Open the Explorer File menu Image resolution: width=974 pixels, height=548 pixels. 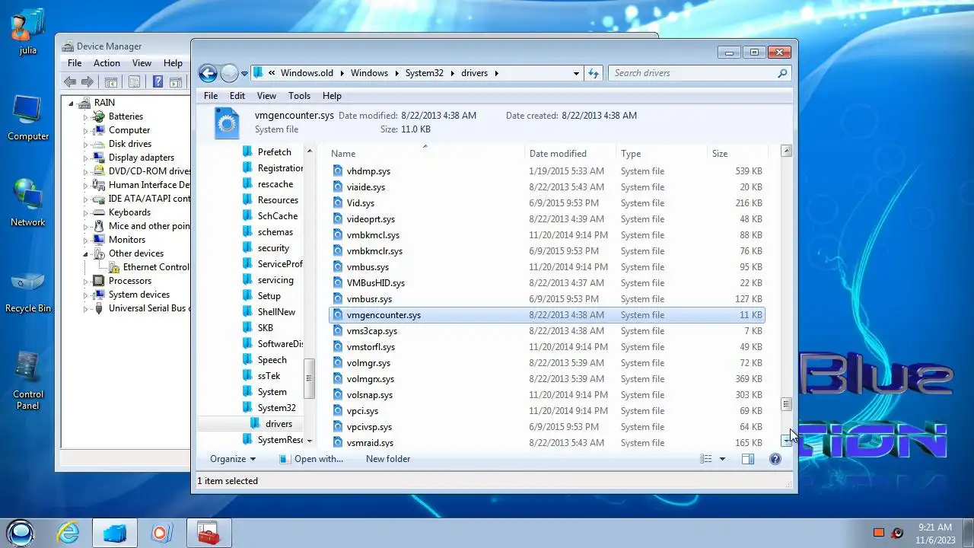pyautogui.click(x=211, y=96)
